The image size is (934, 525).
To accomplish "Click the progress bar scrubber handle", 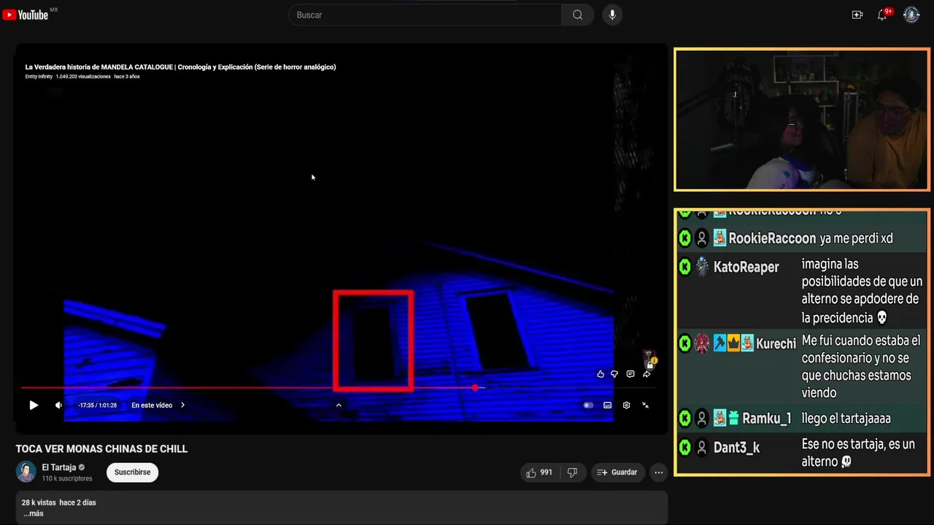I will 475,388.
